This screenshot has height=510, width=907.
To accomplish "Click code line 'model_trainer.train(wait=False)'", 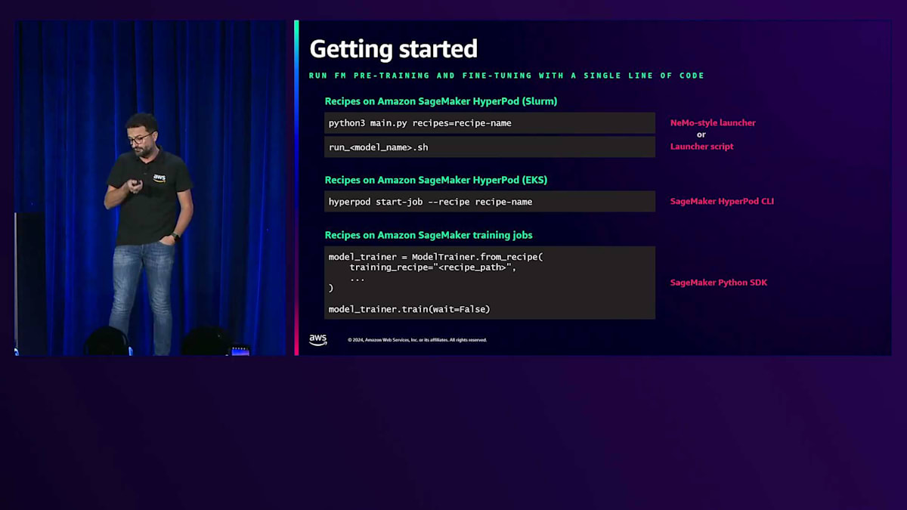I will 409,309.
